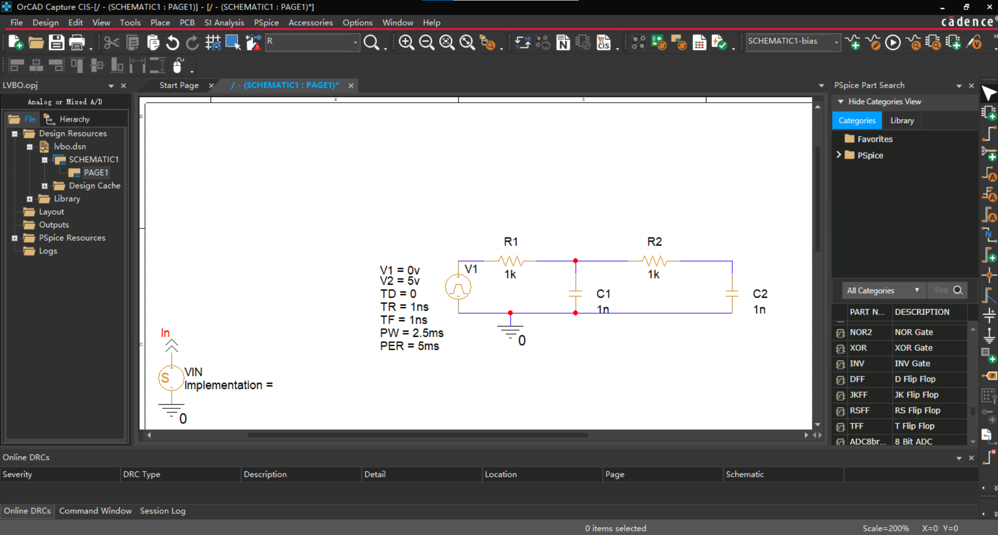Viewport: 998px width, 535px height.
Task: Open the Accessories menu
Action: coord(311,22)
